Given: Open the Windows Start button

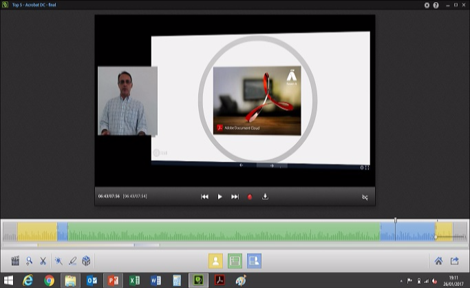Looking at the screenshot, I should click(x=8, y=281).
